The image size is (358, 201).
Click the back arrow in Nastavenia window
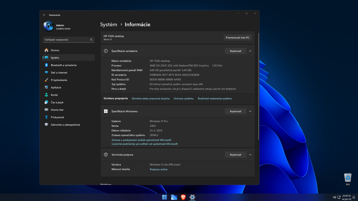pos(44,15)
